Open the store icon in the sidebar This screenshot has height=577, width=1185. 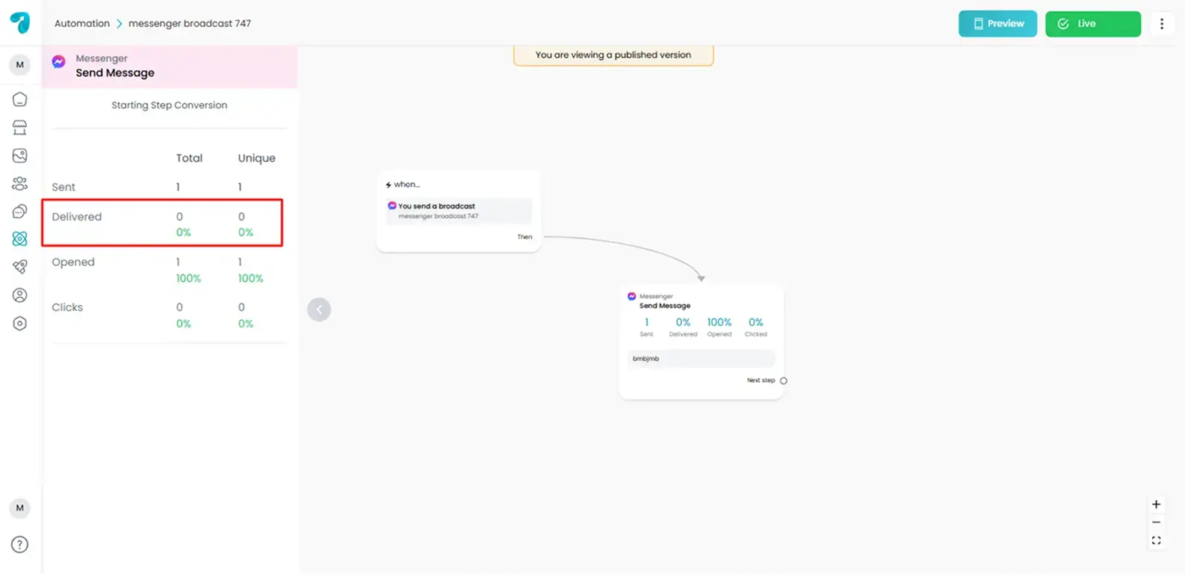(x=20, y=128)
